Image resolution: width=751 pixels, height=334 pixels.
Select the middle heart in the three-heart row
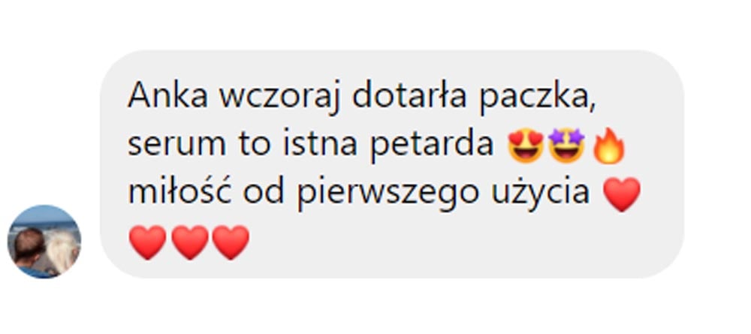(x=190, y=242)
